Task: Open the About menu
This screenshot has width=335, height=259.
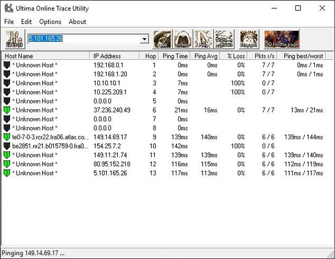Action: click(78, 22)
